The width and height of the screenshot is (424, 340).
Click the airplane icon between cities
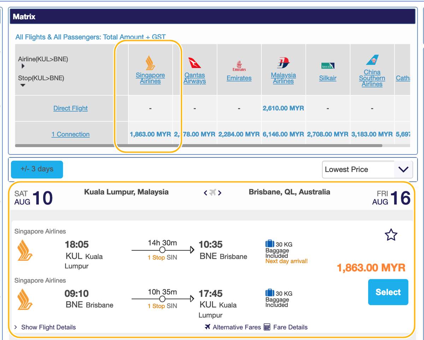pos(212,193)
